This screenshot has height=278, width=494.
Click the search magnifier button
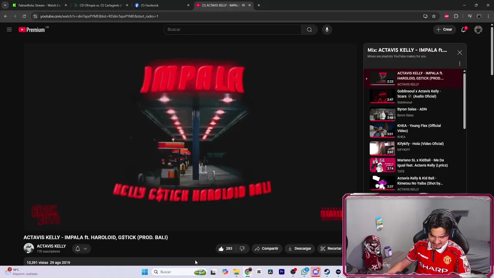tap(310, 29)
